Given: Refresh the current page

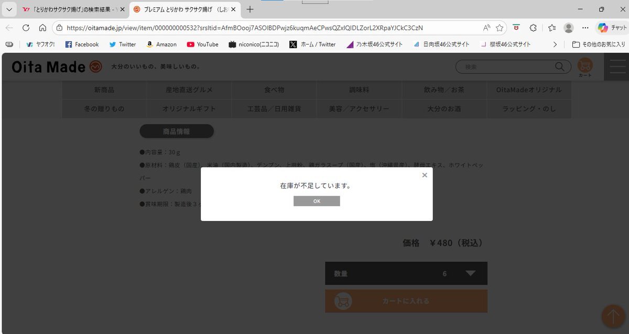Looking at the screenshot, I should point(26,28).
